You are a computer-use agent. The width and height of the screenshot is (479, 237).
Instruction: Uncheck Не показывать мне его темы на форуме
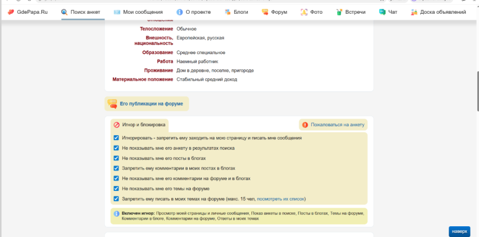coord(116,189)
